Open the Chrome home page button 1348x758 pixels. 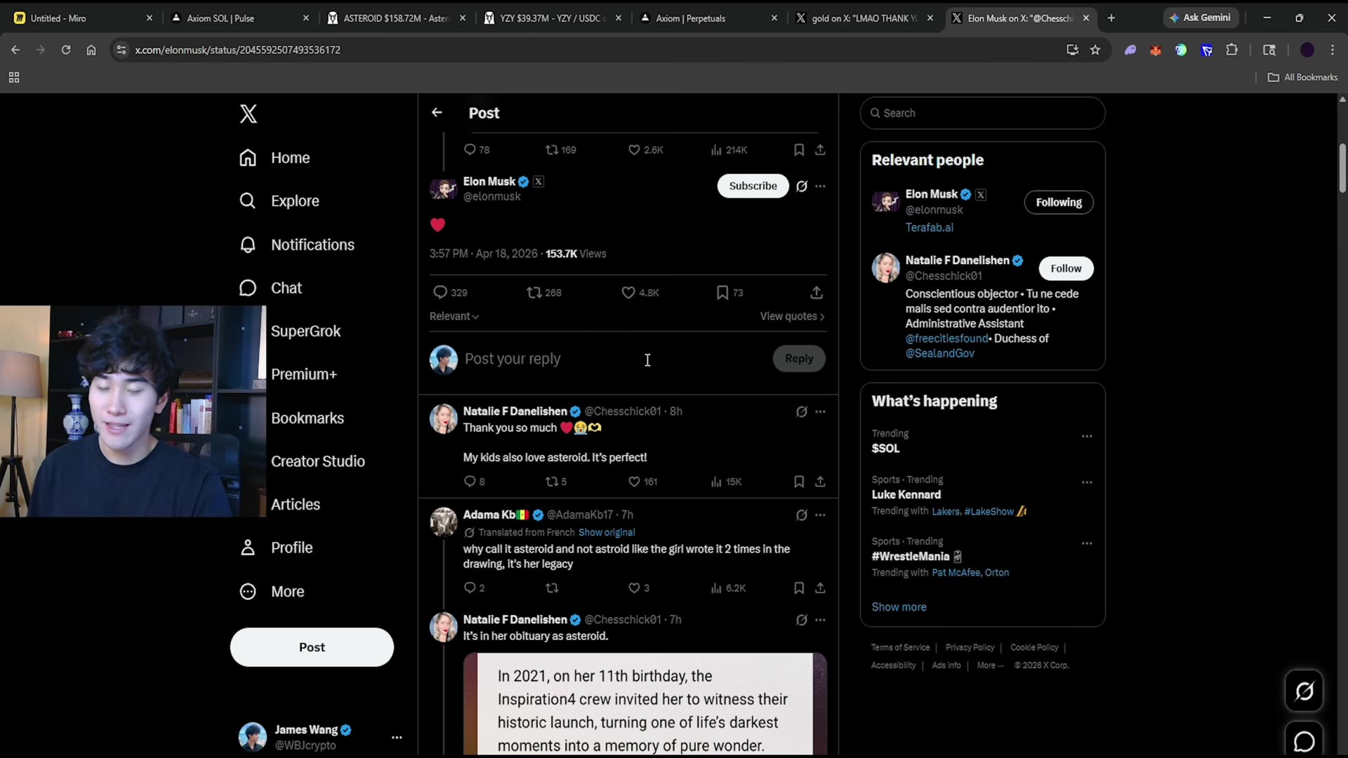point(91,50)
